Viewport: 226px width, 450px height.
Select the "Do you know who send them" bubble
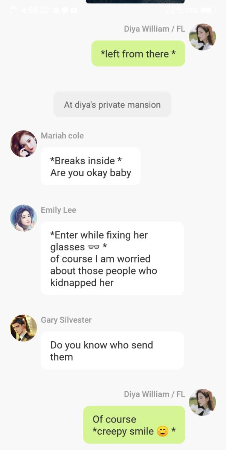[x=112, y=351]
